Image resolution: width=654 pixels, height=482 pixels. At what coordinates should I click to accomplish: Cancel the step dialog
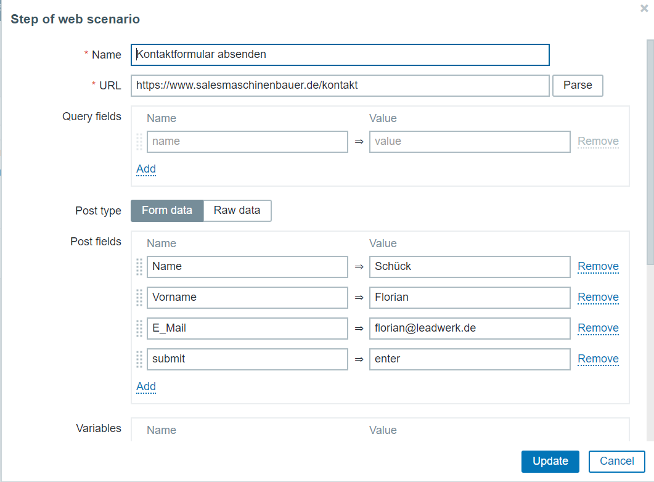(x=616, y=461)
